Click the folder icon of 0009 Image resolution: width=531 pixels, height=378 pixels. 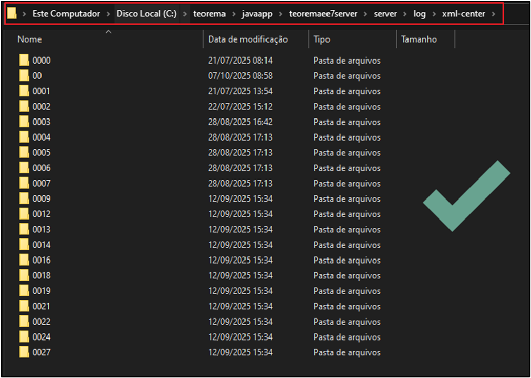(x=24, y=198)
